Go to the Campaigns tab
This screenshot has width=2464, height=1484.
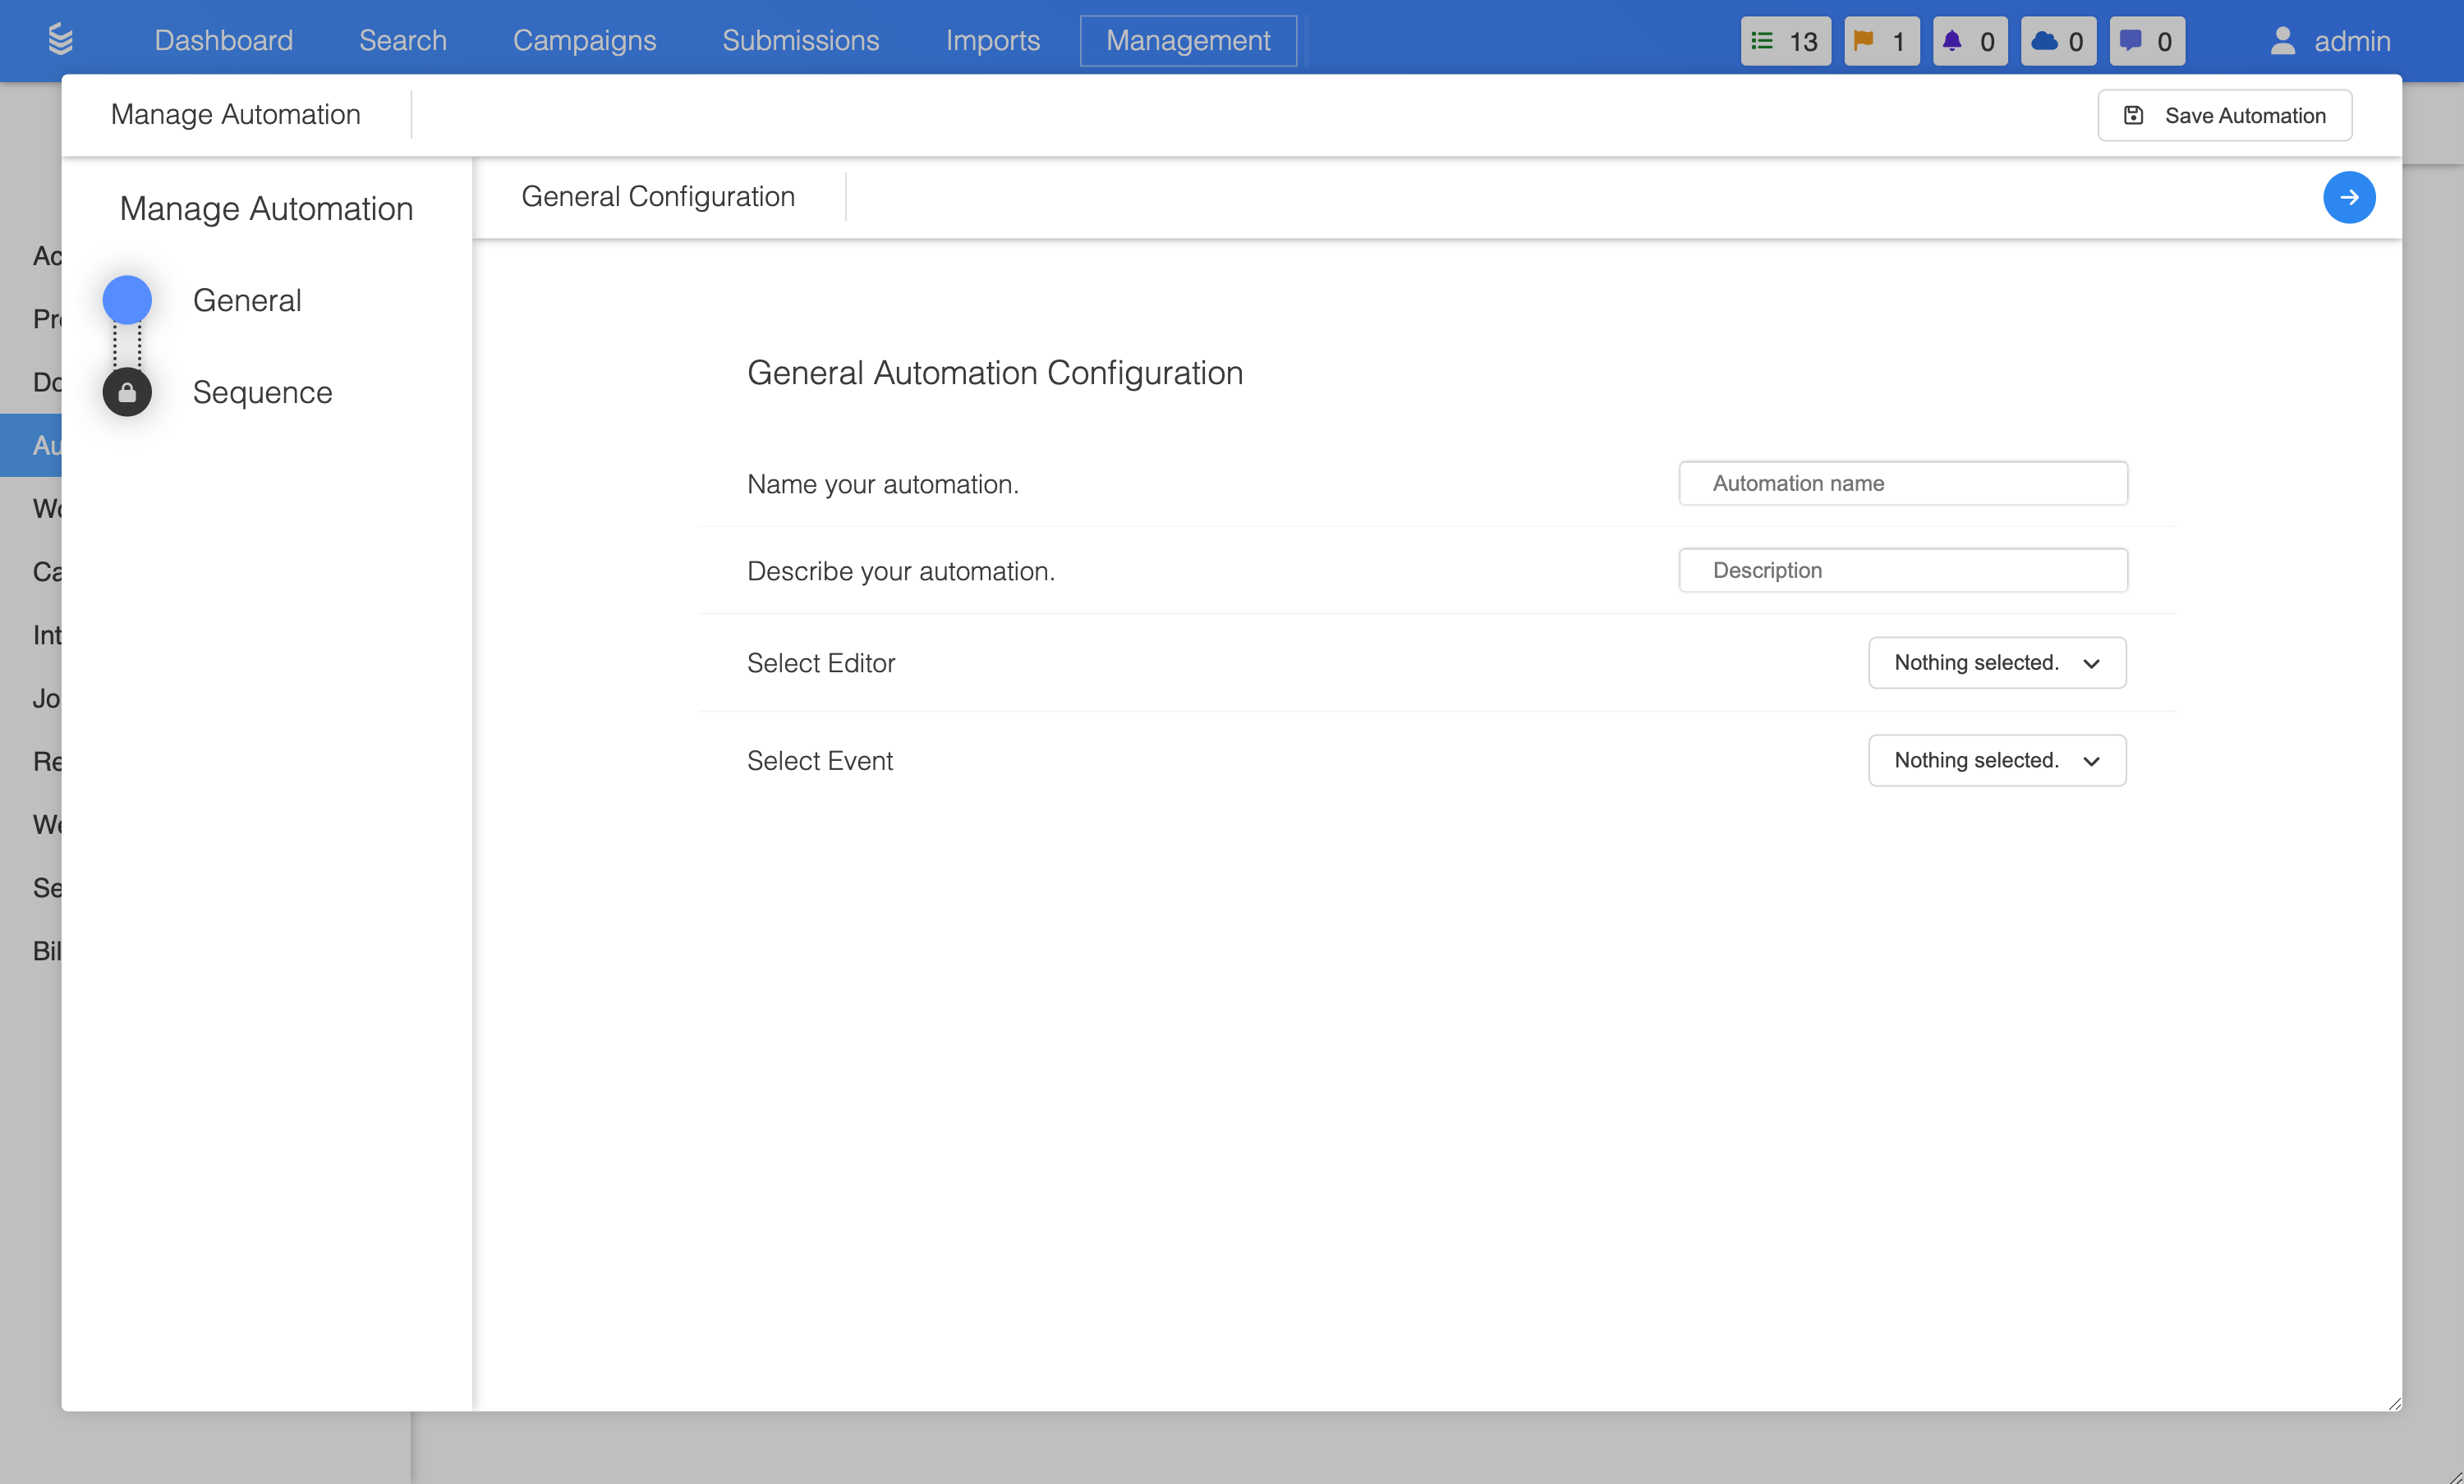584,41
